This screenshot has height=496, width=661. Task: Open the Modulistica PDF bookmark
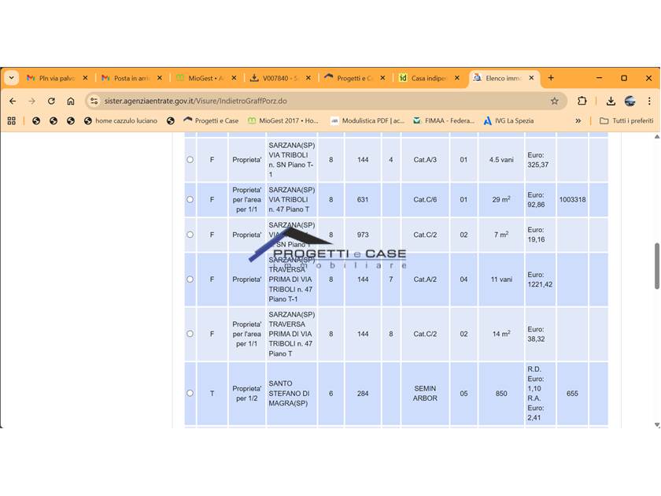(367, 120)
